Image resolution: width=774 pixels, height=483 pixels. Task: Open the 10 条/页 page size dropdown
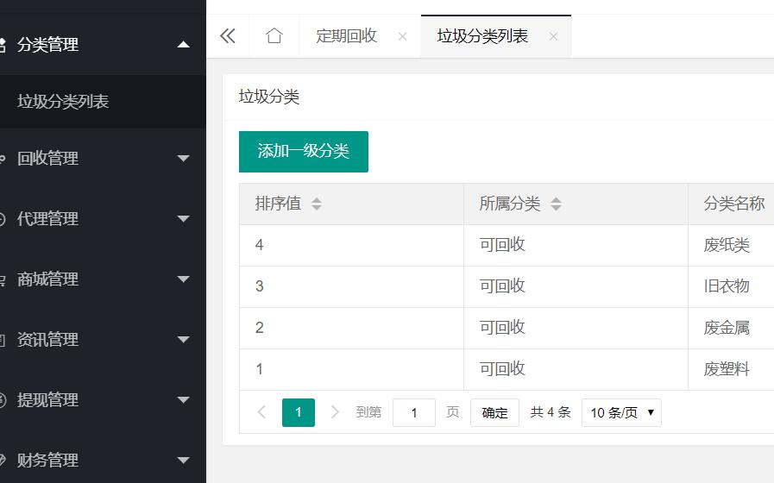(621, 412)
